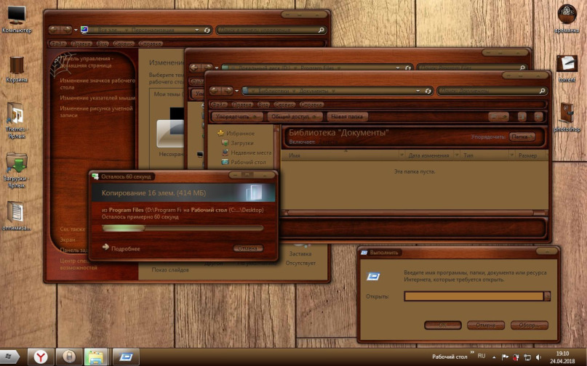This screenshot has width=587, height=366.
Task: Open the Тип column filter dropdown
Action: click(511, 155)
